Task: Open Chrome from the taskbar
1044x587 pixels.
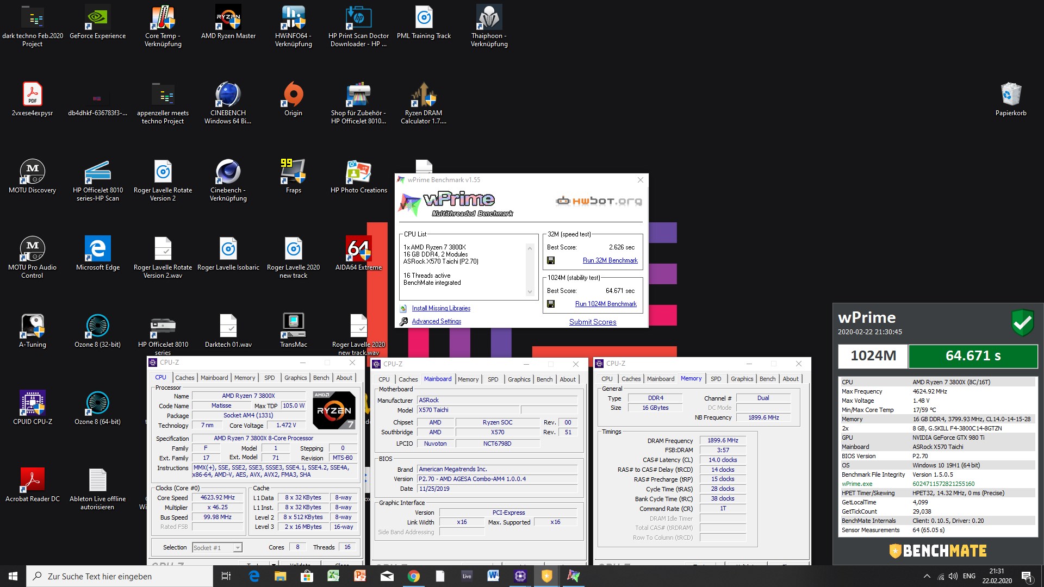Action: coord(414,576)
